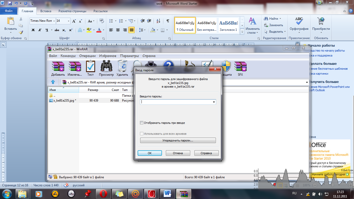Expand WinRAR address bar dropdown
Viewport: 354px width, 199px height.
[x=307, y=82]
